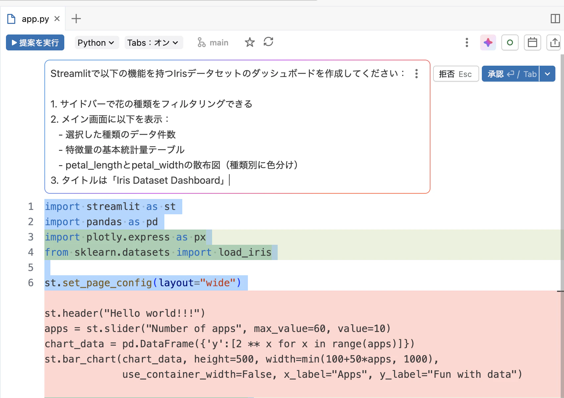The height and width of the screenshot is (398, 564).
Task: Open the scheduling calendar icon
Action: (532, 42)
